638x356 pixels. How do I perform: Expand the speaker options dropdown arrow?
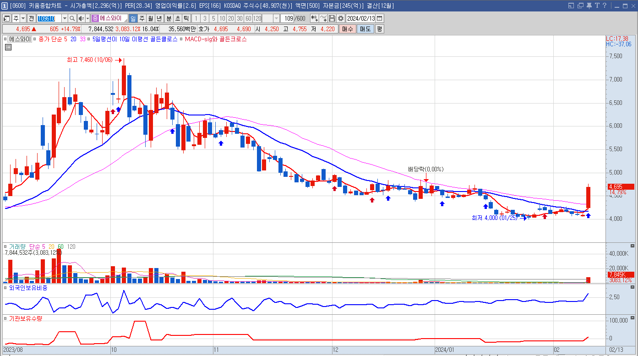click(x=87, y=18)
